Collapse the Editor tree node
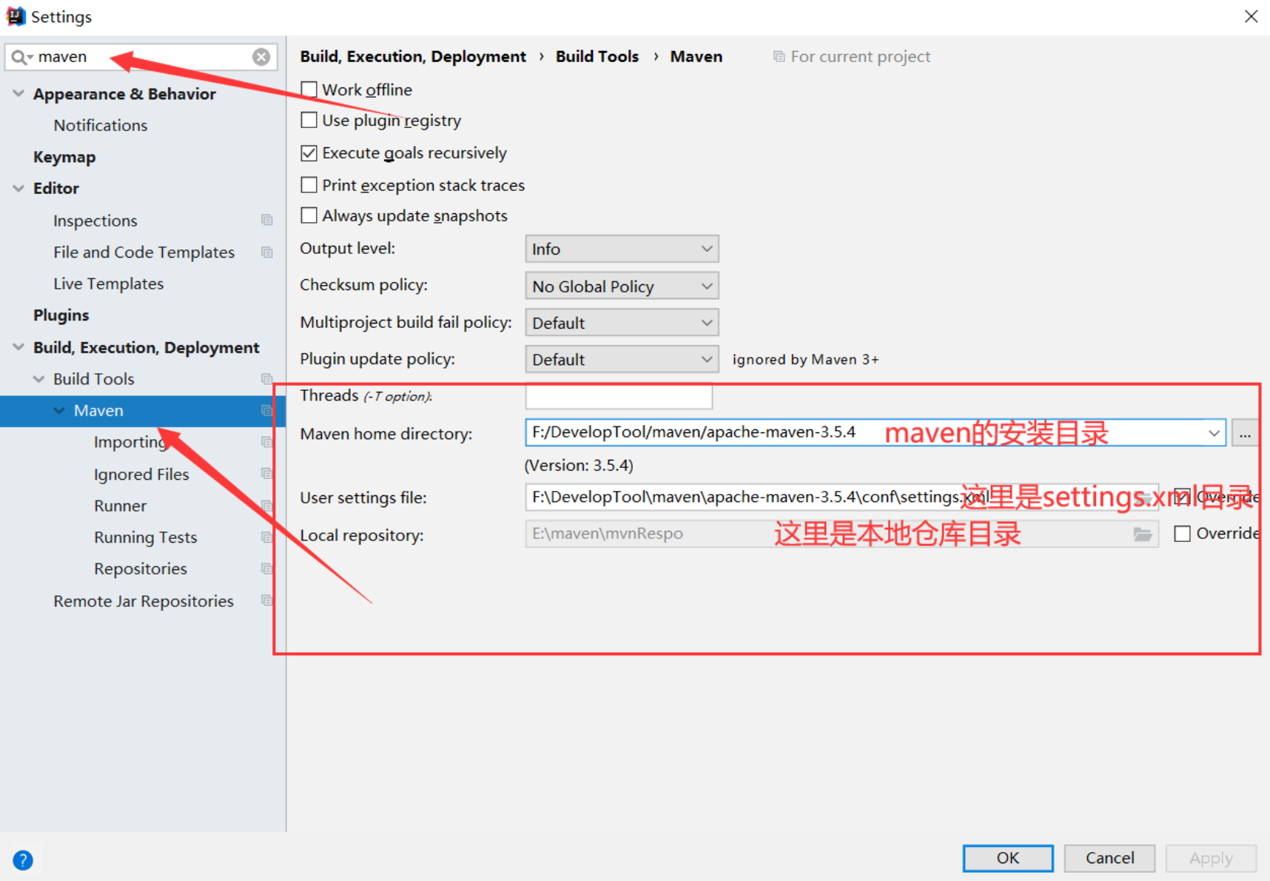The height and width of the screenshot is (881, 1270). 19,188
